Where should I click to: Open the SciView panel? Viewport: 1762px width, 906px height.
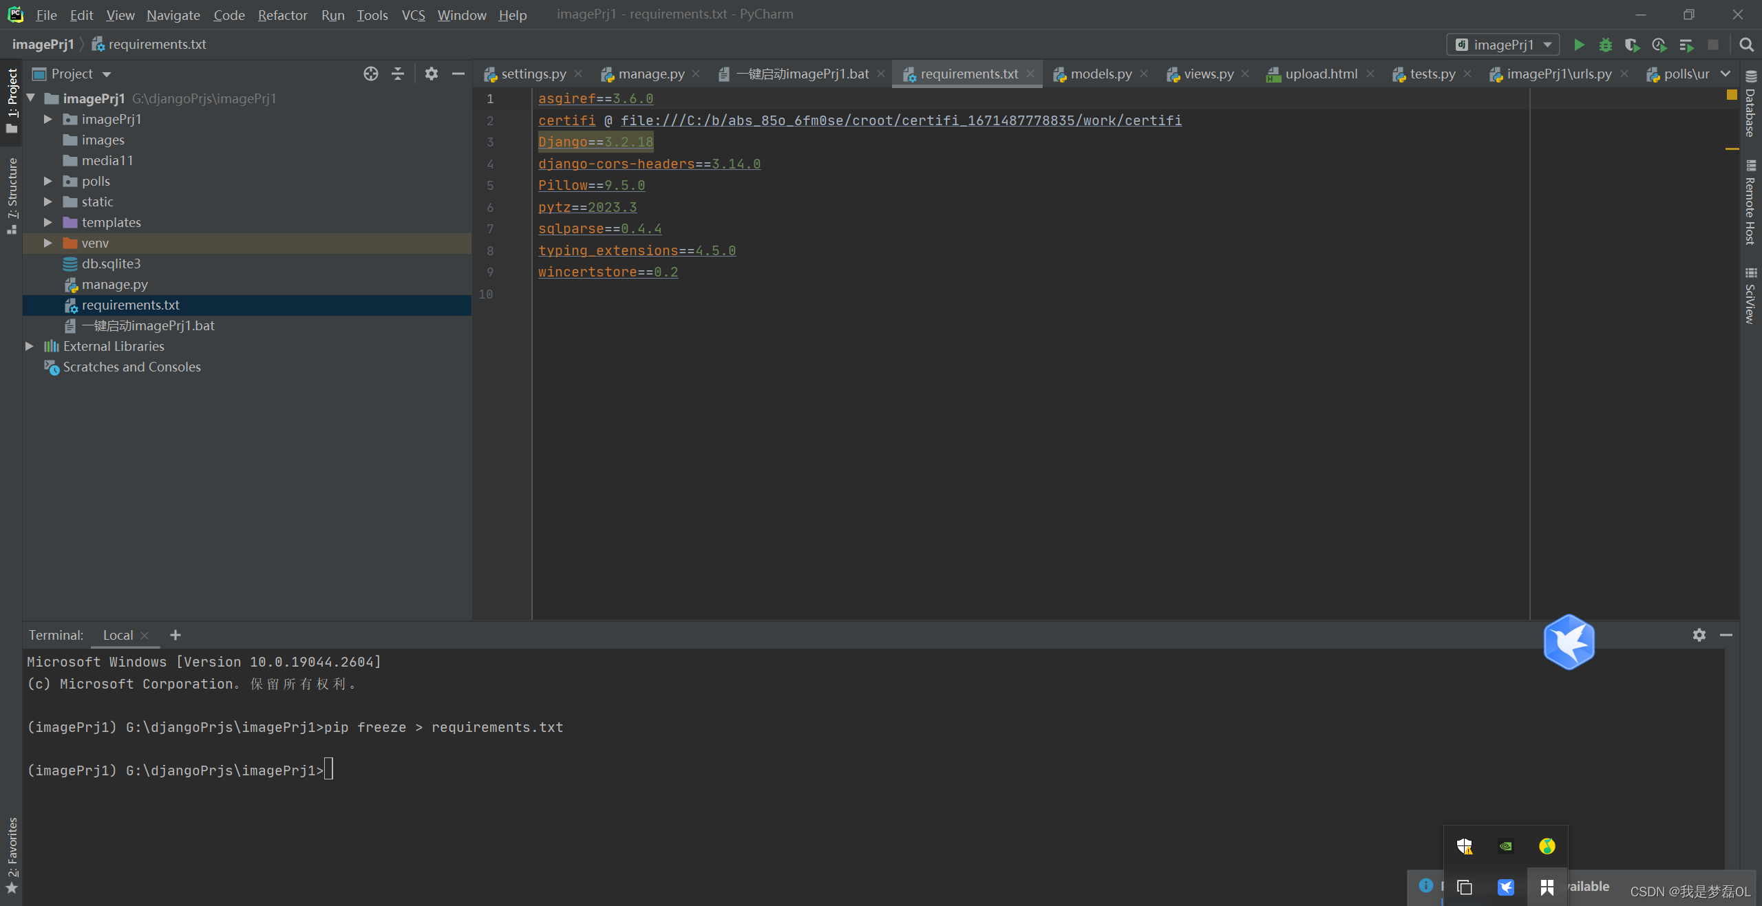point(1750,297)
